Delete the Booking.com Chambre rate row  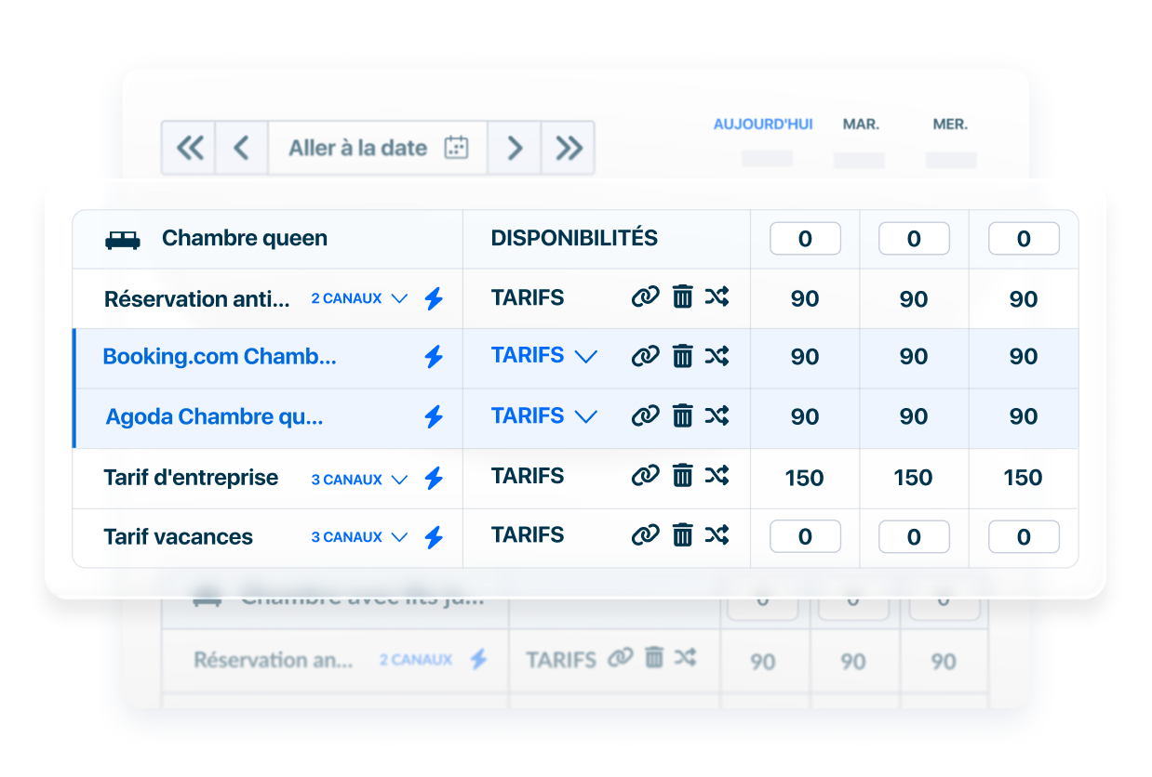click(x=683, y=356)
